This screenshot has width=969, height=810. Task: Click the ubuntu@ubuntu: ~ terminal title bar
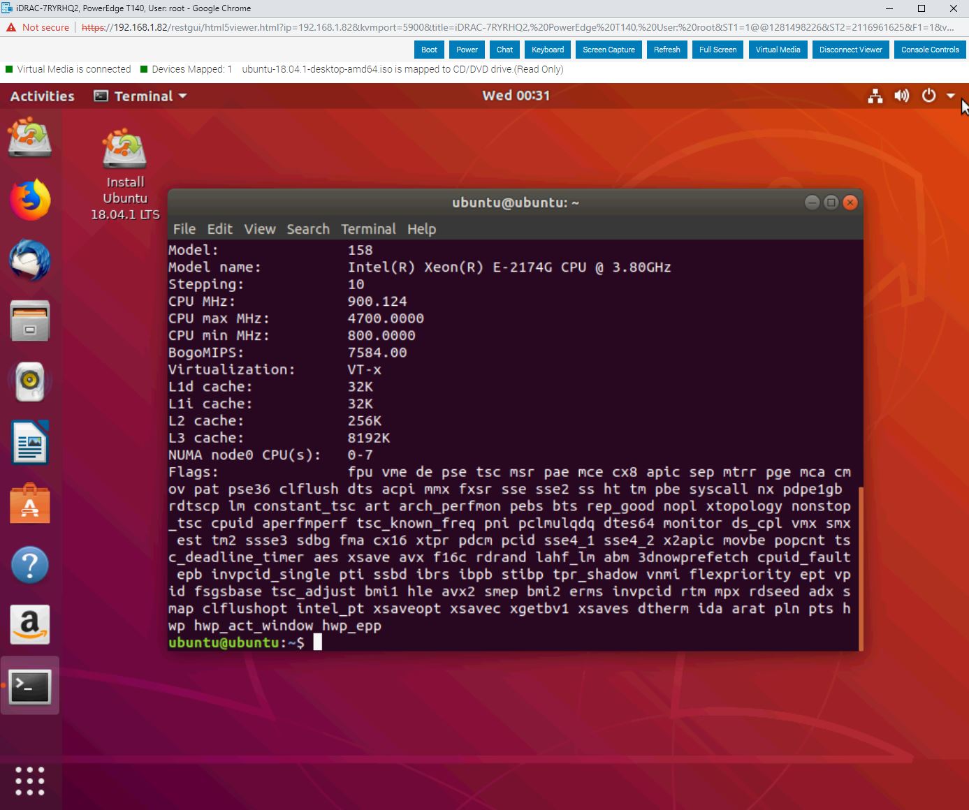click(x=515, y=202)
